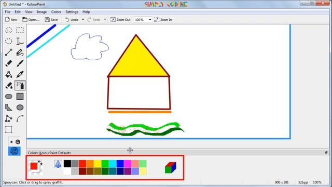Pick the bright green palette swatch
332x187 pixels.
pyautogui.click(x=105, y=164)
